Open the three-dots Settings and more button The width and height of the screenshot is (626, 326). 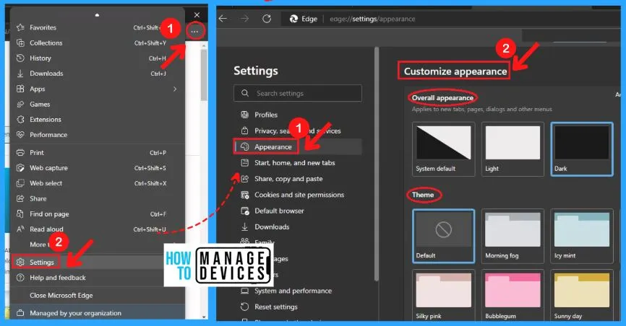pos(194,31)
